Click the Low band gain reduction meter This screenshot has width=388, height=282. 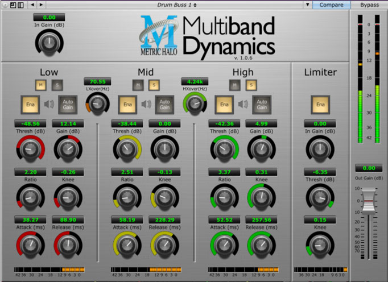[49, 269]
